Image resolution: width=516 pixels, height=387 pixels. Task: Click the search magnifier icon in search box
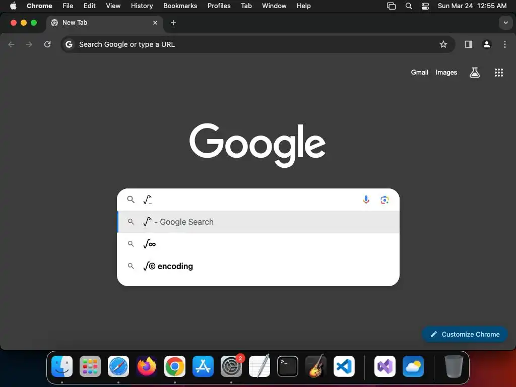coord(131,200)
